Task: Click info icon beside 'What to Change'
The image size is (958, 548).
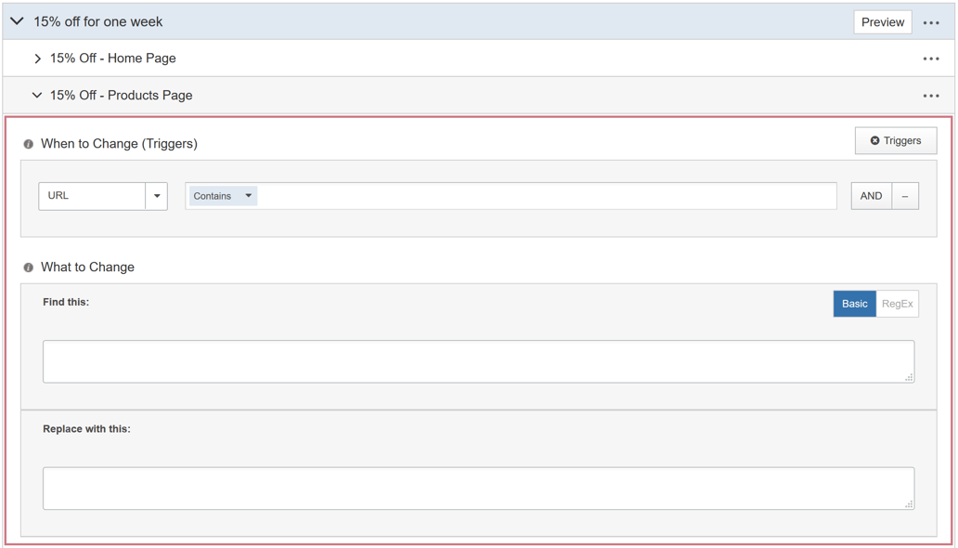Action: click(x=28, y=267)
